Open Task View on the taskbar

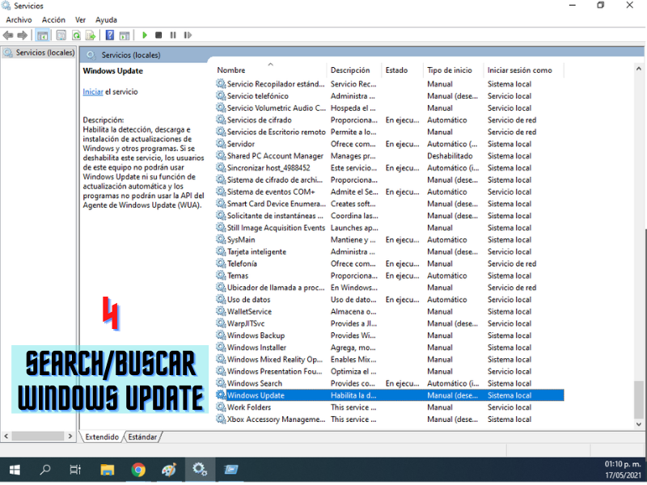click(75, 470)
